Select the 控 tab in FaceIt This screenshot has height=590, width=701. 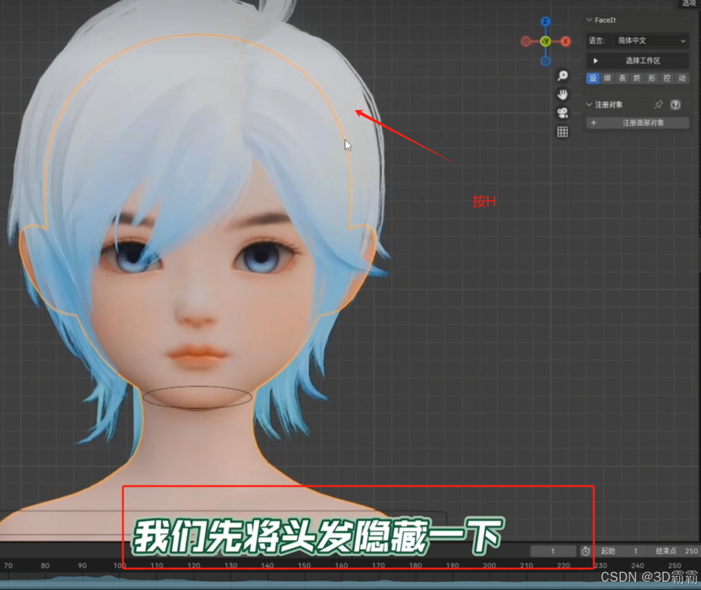tap(667, 79)
